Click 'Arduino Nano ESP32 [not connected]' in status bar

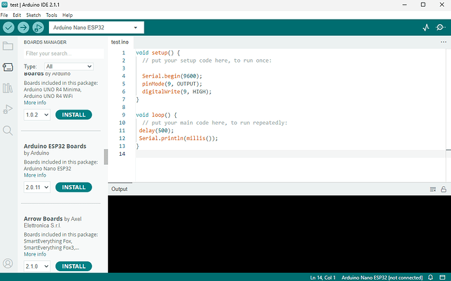(x=382, y=278)
